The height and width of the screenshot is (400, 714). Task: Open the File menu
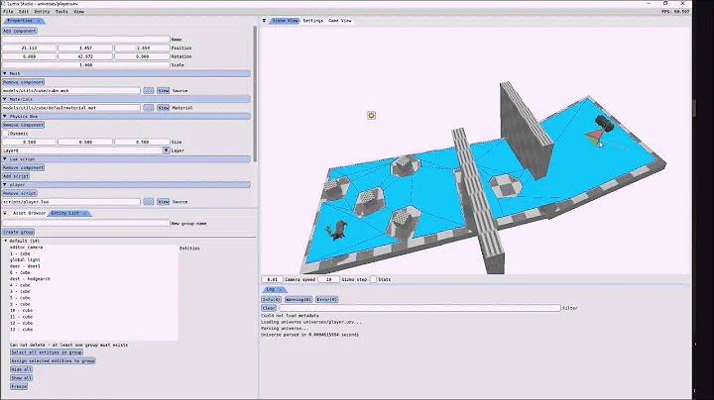pyautogui.click(x=8, y=12)
